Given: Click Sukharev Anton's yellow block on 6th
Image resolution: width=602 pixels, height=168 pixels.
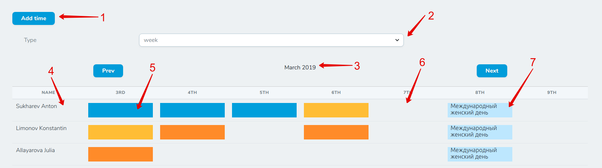Looking at the screenshot, I should 336,110.
